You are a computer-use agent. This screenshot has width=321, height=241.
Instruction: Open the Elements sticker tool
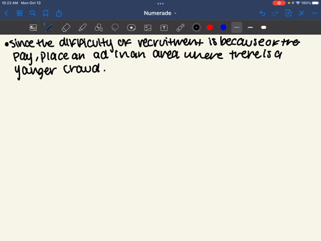tap(131, 27)
